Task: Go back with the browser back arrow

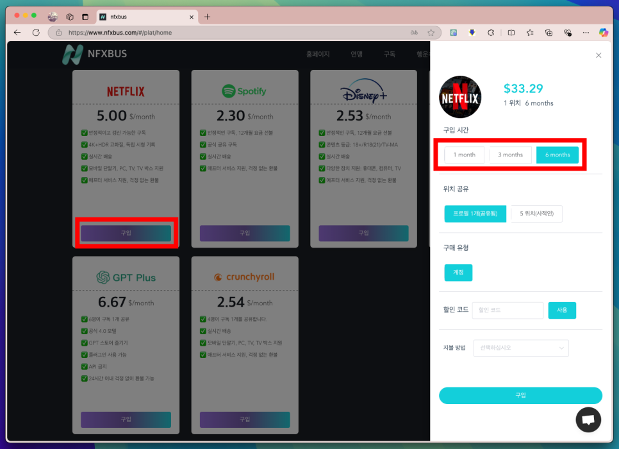Action: tap(17, 33)
